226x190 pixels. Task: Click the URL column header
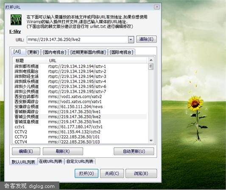(x=53, y=60)
